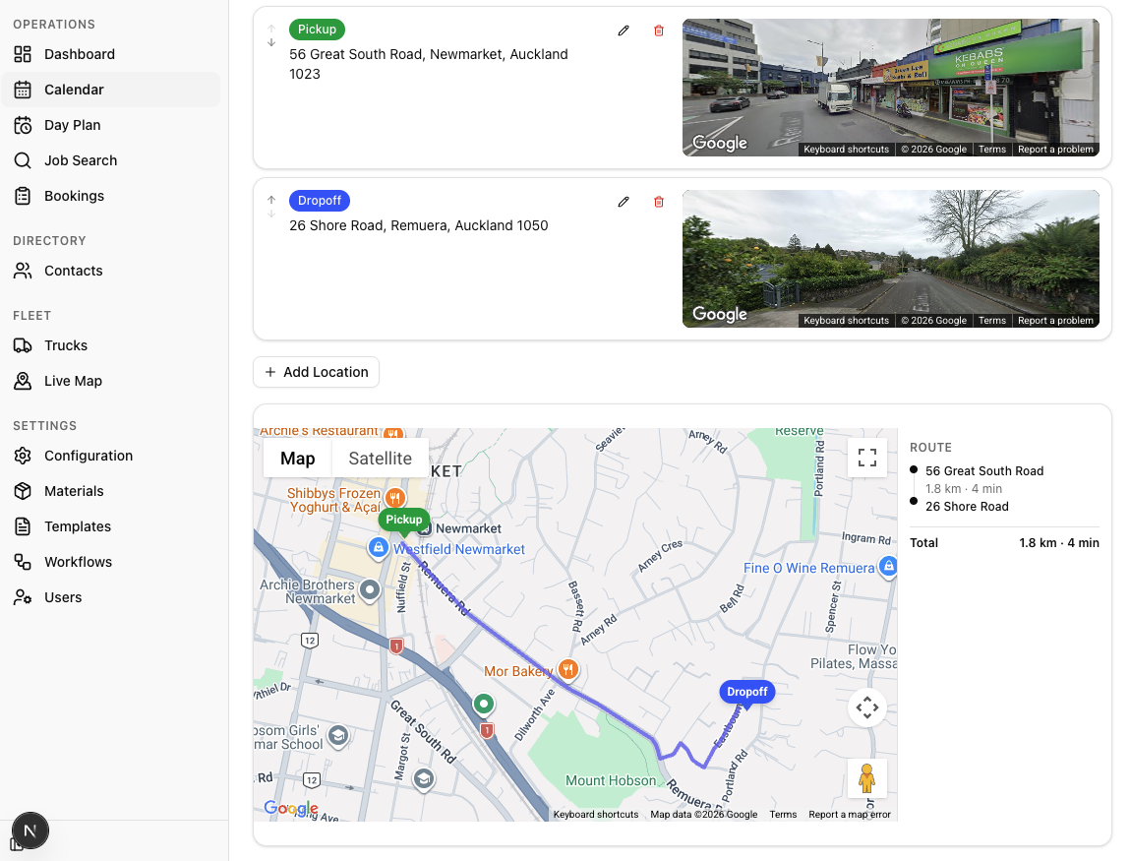Click the blue Dropoff badge

point(320,201)
